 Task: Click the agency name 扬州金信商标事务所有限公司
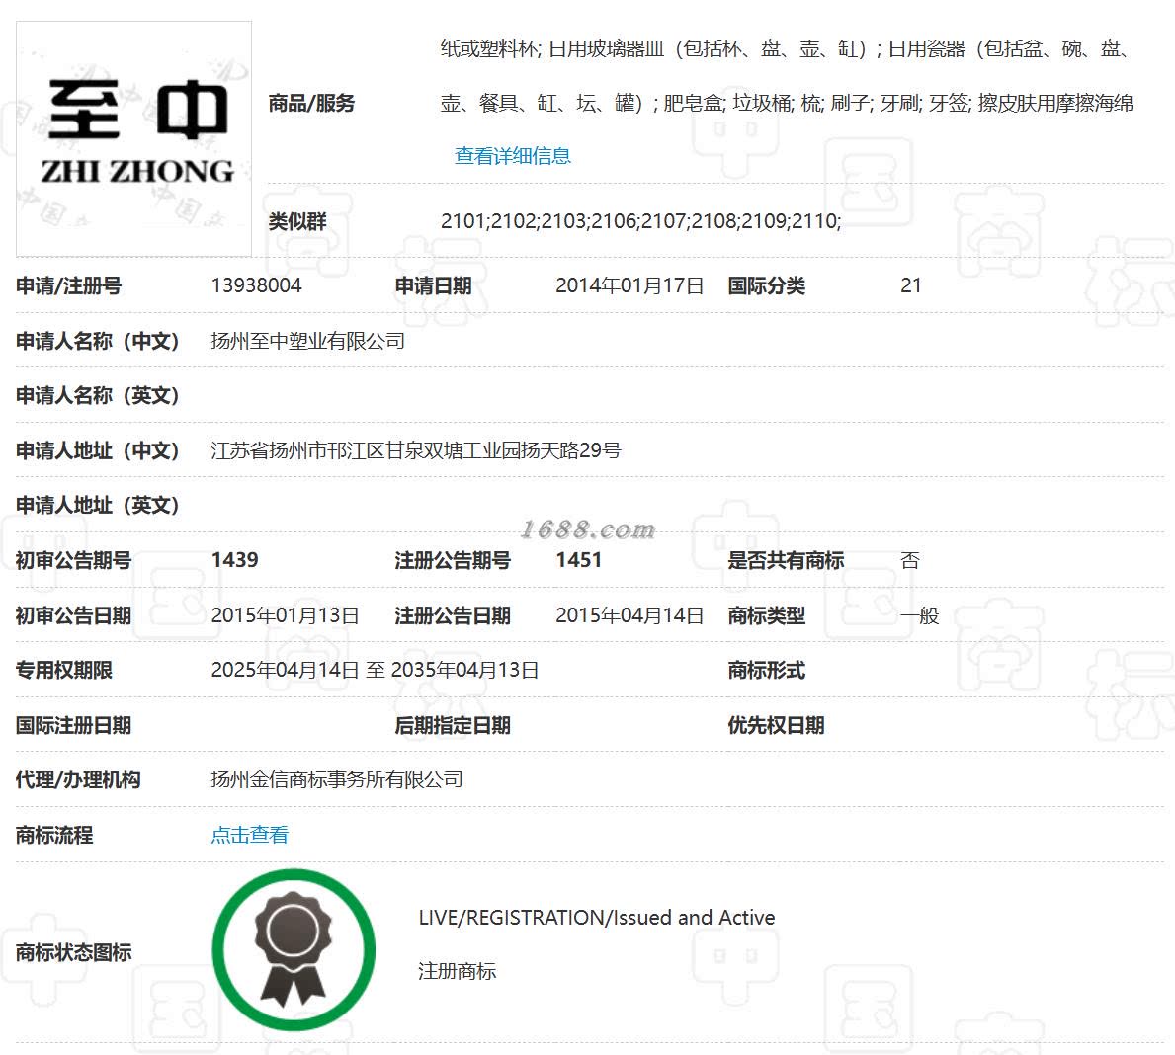[336, 779]
